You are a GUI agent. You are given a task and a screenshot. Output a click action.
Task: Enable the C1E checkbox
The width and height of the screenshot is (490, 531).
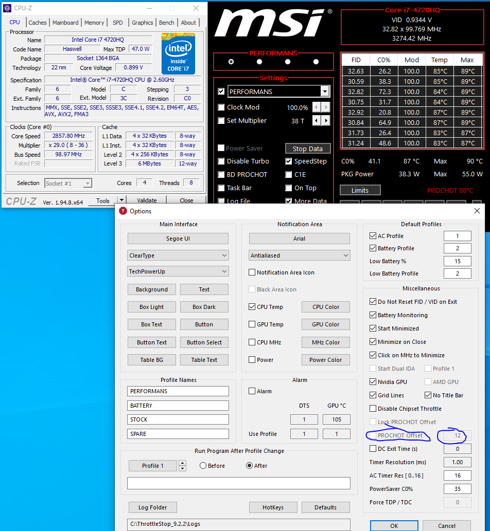289,174
